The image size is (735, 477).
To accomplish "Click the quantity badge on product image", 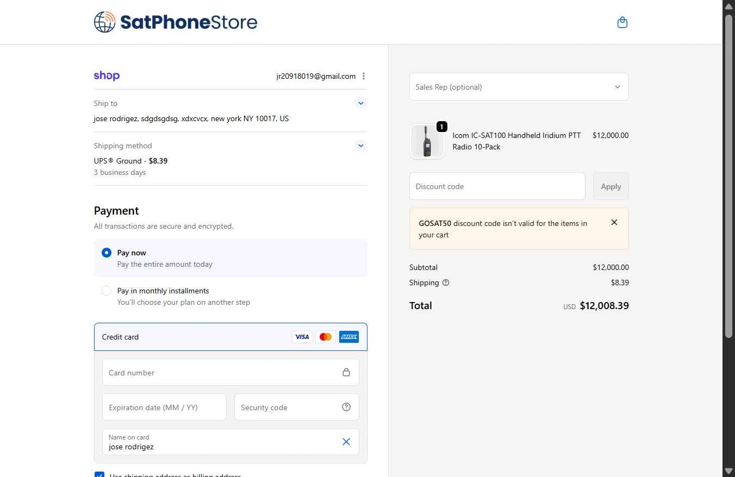I will [x=441, y=127].
